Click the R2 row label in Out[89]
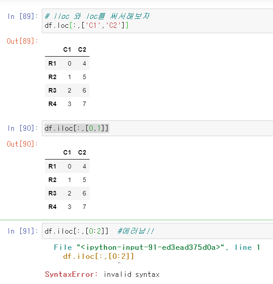The width and height of the screenshot is (273, 284). [x=52, y=77]
